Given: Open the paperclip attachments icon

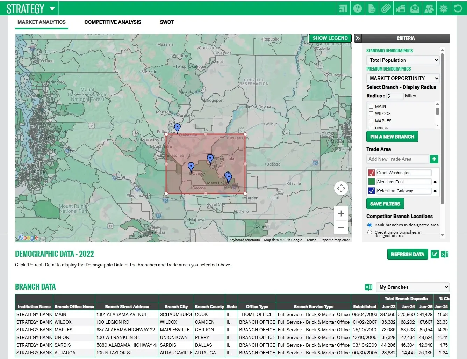Looking at the screenshot, I should pyautogui.click(x=386, y=8).
